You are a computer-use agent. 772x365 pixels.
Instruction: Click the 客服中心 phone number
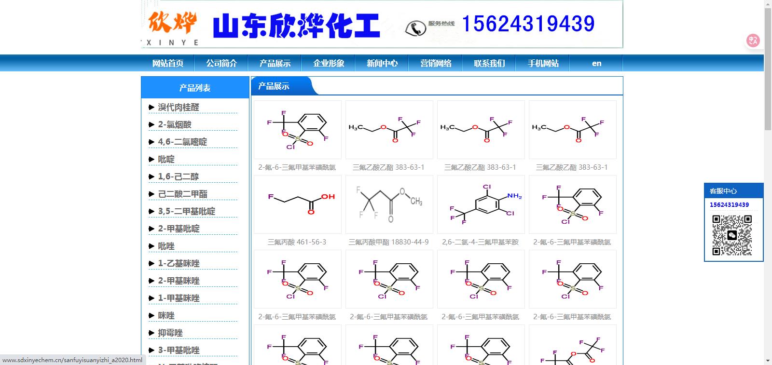(x=729, y=205)
